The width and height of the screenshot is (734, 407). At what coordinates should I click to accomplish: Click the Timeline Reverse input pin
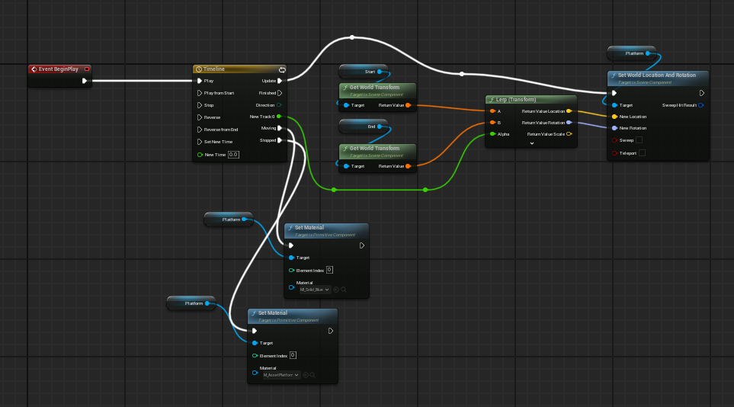pyautogui.click(x=200, y=117)
